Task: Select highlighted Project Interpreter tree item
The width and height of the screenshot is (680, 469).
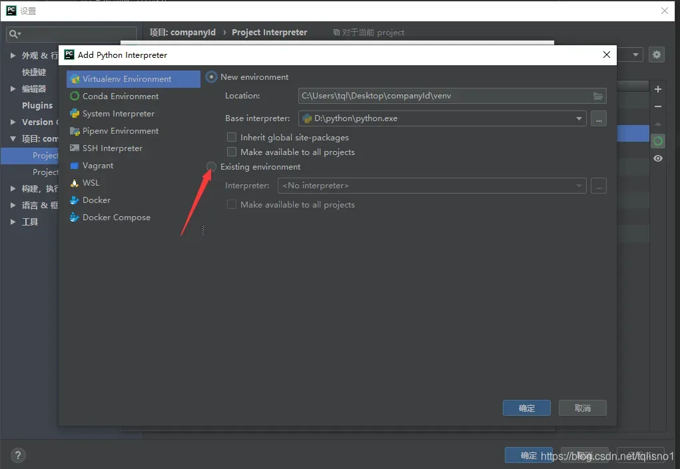Action: (x=29, y=156)
